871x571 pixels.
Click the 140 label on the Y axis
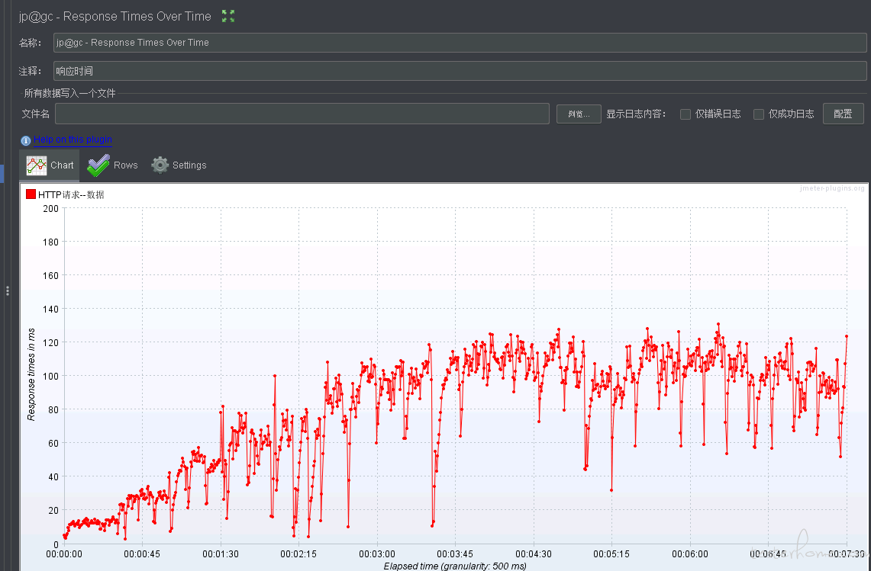pyautogui.click(x=50, y=309)
